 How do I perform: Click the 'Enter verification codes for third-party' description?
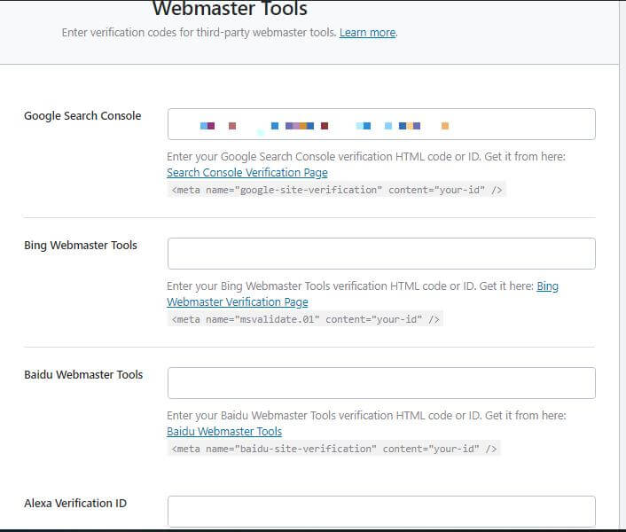[x=199, y=32]
